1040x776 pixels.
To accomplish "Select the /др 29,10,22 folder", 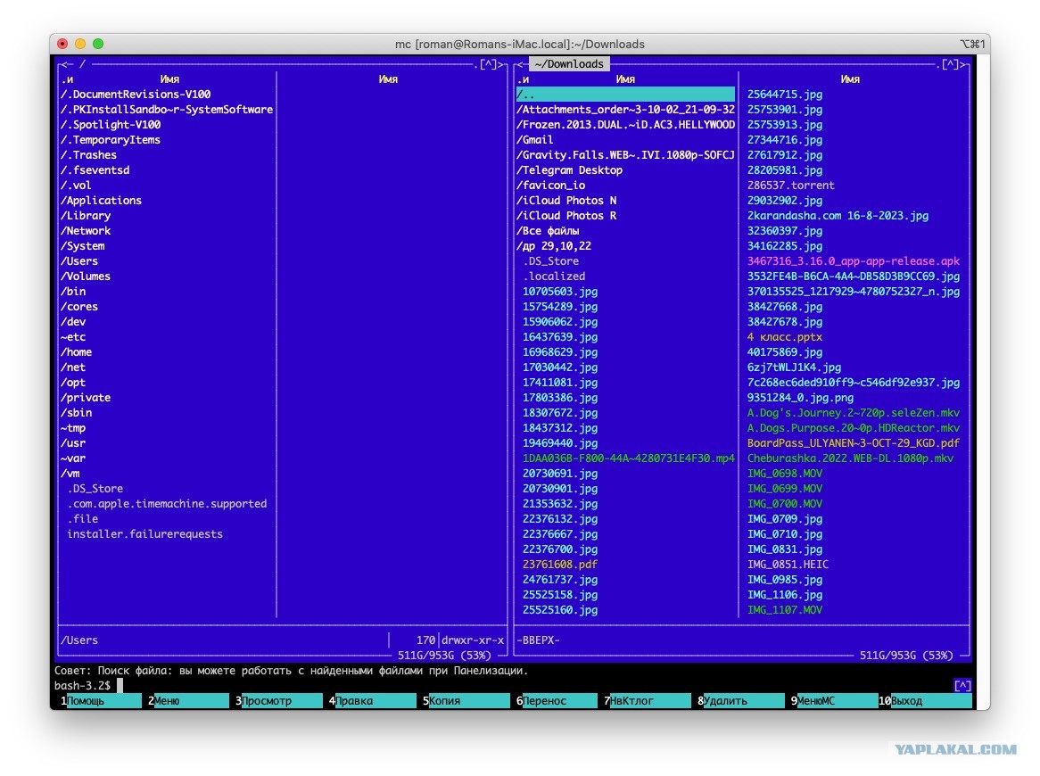I will pyautogui.click(x=554, y=246).
